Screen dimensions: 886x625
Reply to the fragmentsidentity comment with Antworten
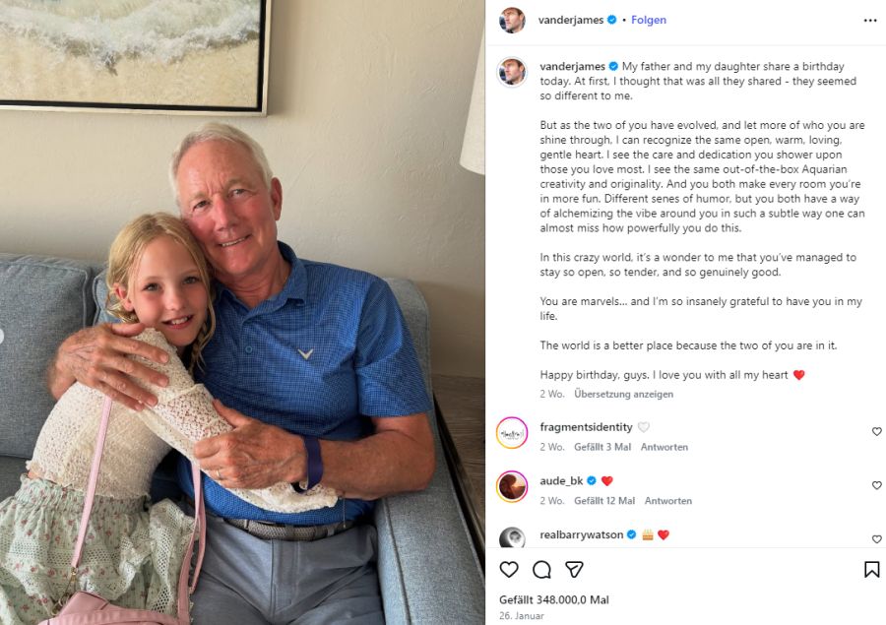click(664, 447)
